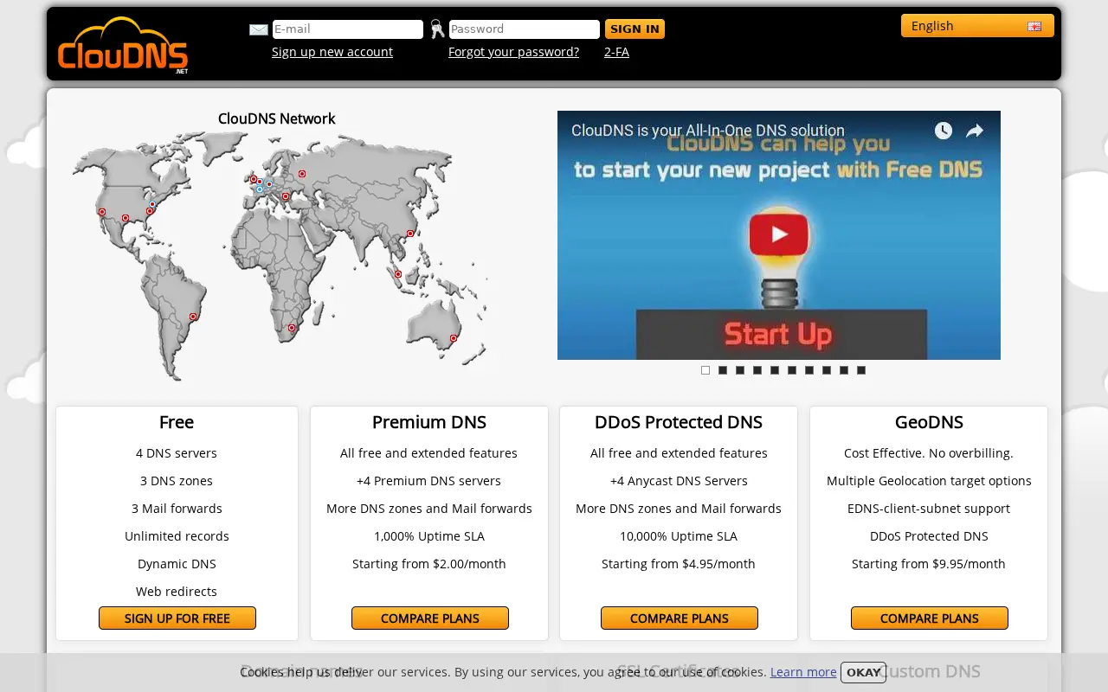Click the US West Coast server marker
The height and width of the screenshot is (692, 1108).
click(102, 212)
